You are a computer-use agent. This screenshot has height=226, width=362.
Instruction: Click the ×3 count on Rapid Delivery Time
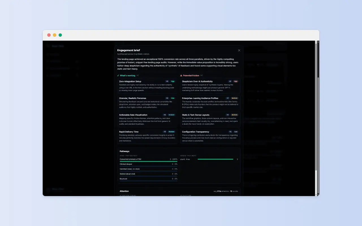click(165, 132)
